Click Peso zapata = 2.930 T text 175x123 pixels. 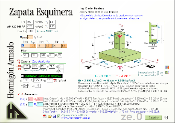click(35, 71)
